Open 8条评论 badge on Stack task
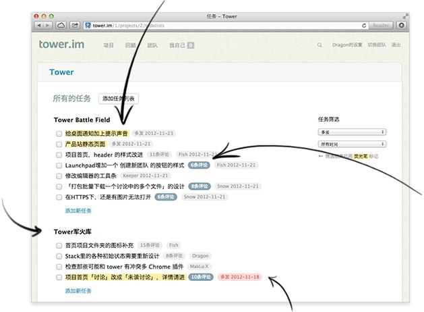Image resolution: width=424 pixels, height=312 pixels. 174,256
